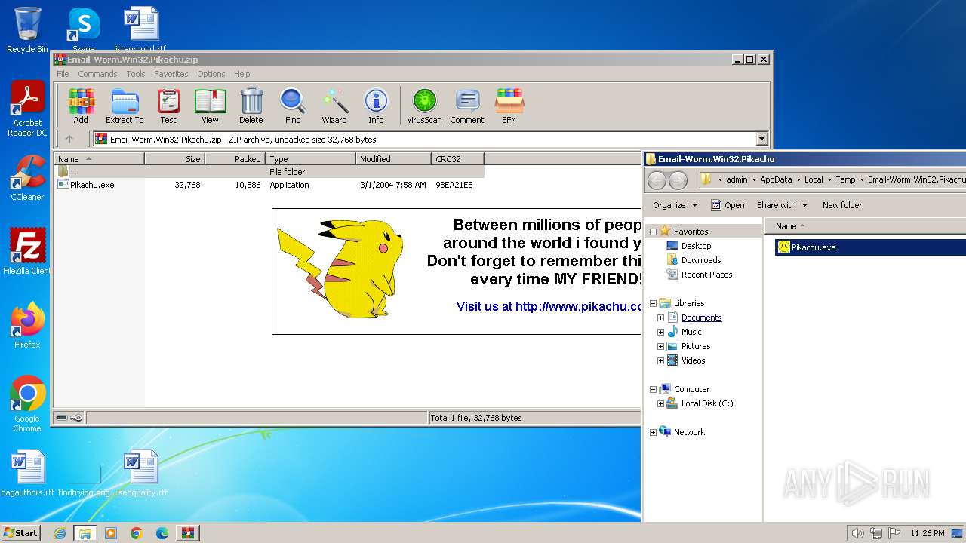
Task: Click the Delete trash icon in WinRAR
Action: pyautogui.click(x=251, y=106)
